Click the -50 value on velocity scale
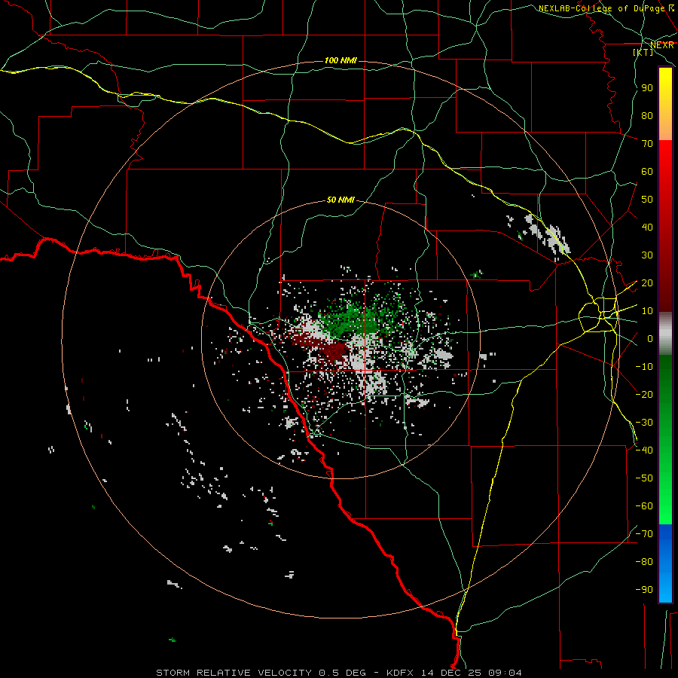This screenshot has height=678, width=678. (x=644, y=478)
